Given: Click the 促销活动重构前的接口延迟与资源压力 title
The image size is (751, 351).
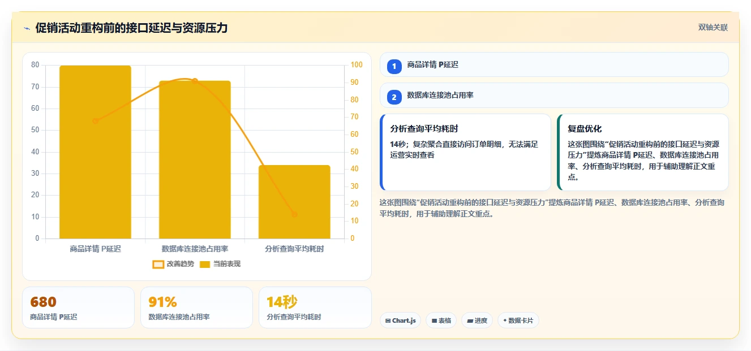Looking at the screenshot, I should tap(131, 28).
